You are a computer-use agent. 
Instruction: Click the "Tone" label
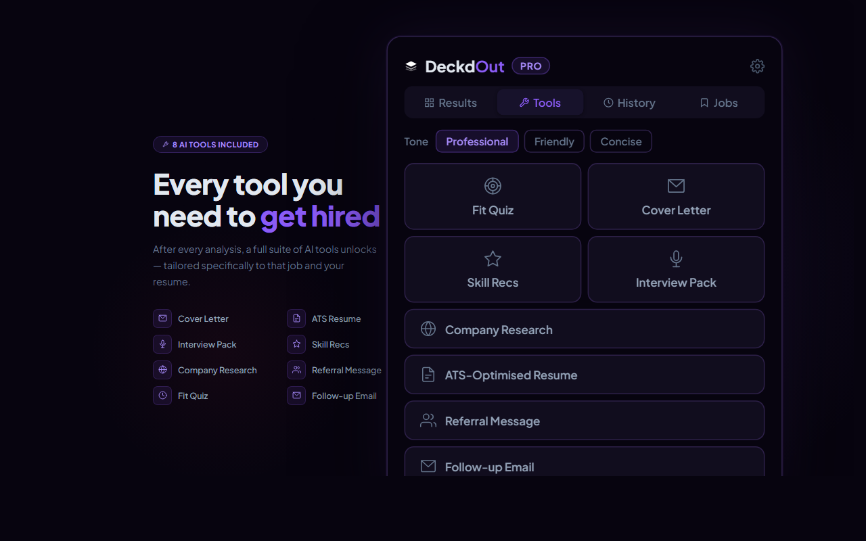point(416,141)
